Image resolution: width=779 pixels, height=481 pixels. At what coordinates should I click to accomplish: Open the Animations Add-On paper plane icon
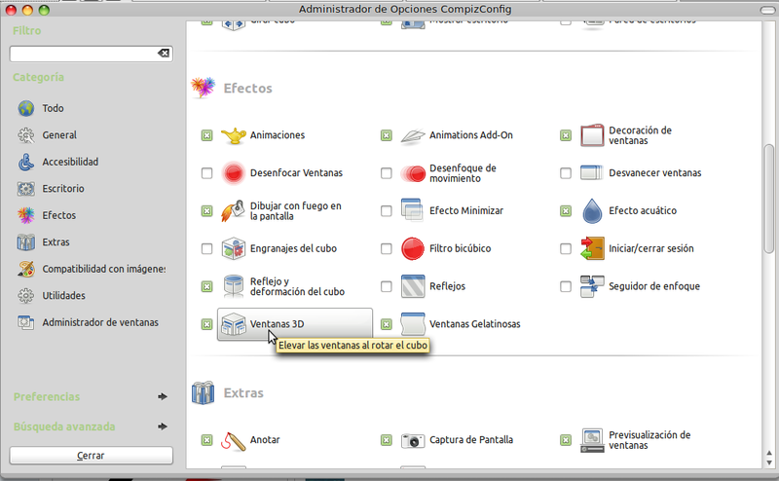pyautogui.click(x=414, y=135)
